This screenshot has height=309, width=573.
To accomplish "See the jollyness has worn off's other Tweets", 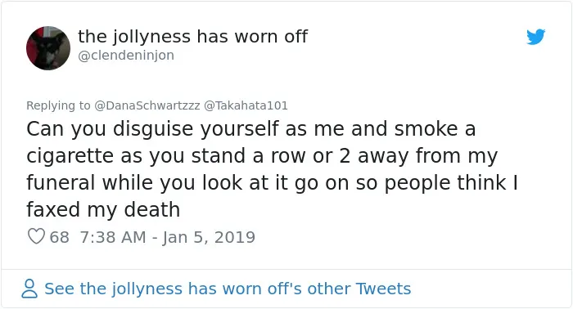I will pos(228,289).
